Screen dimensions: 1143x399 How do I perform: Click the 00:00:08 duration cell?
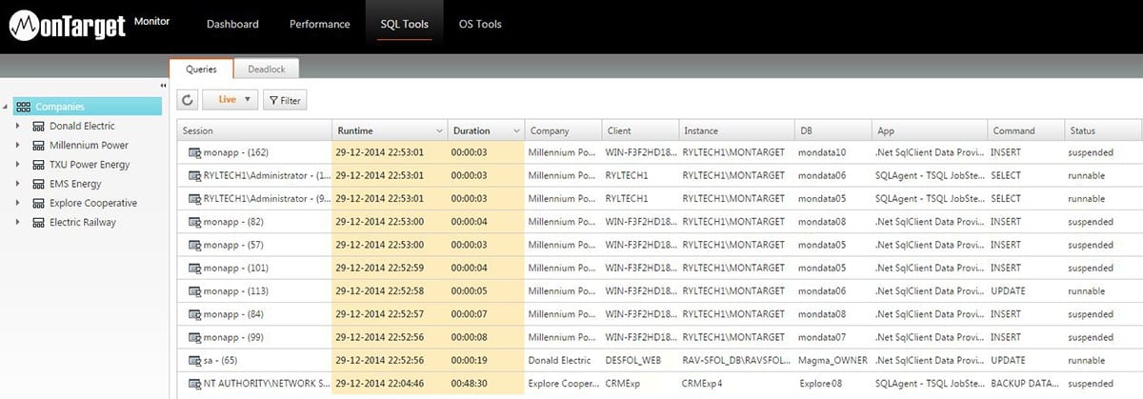pyautogui.click(x=485, y=337)
